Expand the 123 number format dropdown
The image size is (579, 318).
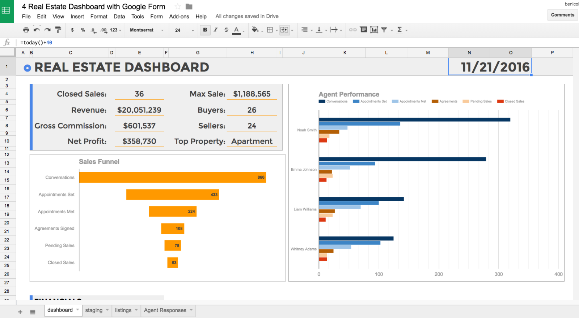click(115, 30)
